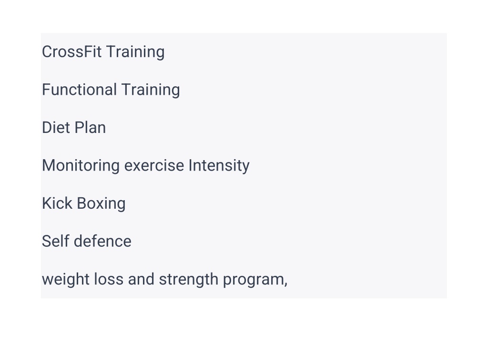Click the word Monitoring
488x345 pixels.
[x=81, y=165]
